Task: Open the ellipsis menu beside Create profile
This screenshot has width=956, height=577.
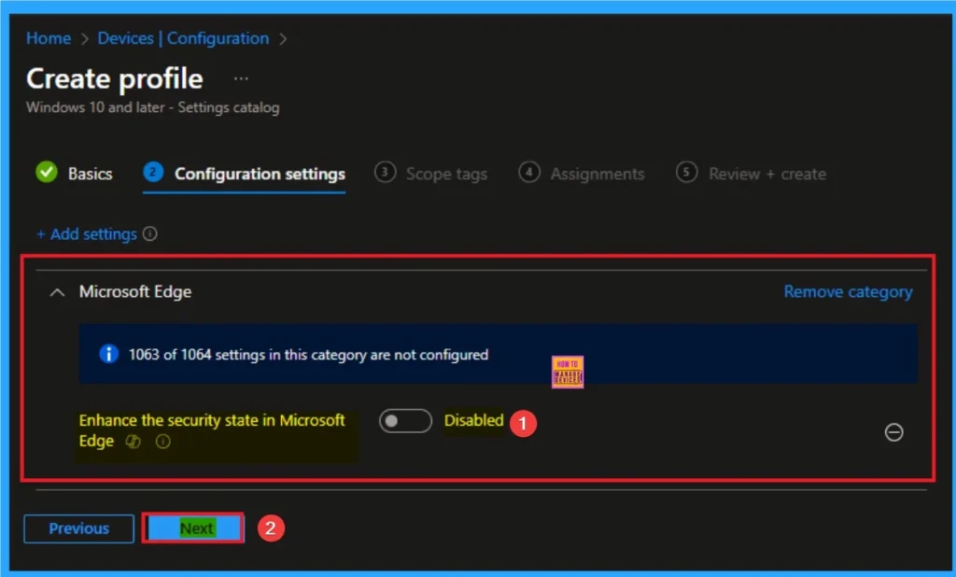Action: point(241,78)
